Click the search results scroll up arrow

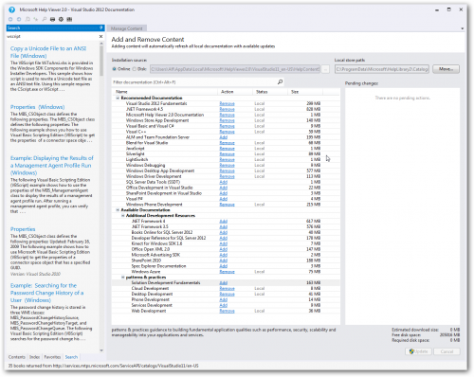[101, 44]
